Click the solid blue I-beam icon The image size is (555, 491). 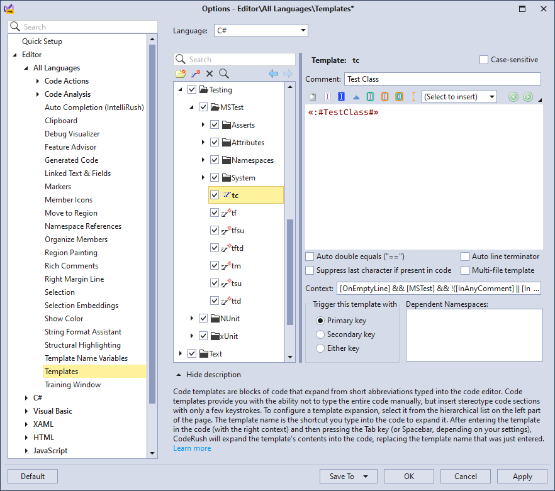click(x=341, y=97)
